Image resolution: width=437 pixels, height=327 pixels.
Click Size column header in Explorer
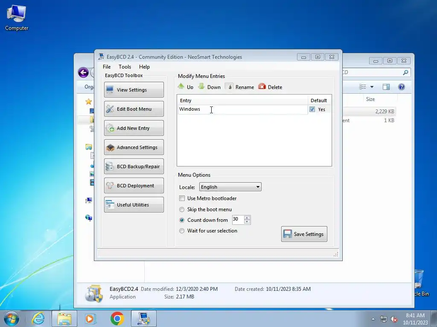pyautogui.click(x=370, y=99)
